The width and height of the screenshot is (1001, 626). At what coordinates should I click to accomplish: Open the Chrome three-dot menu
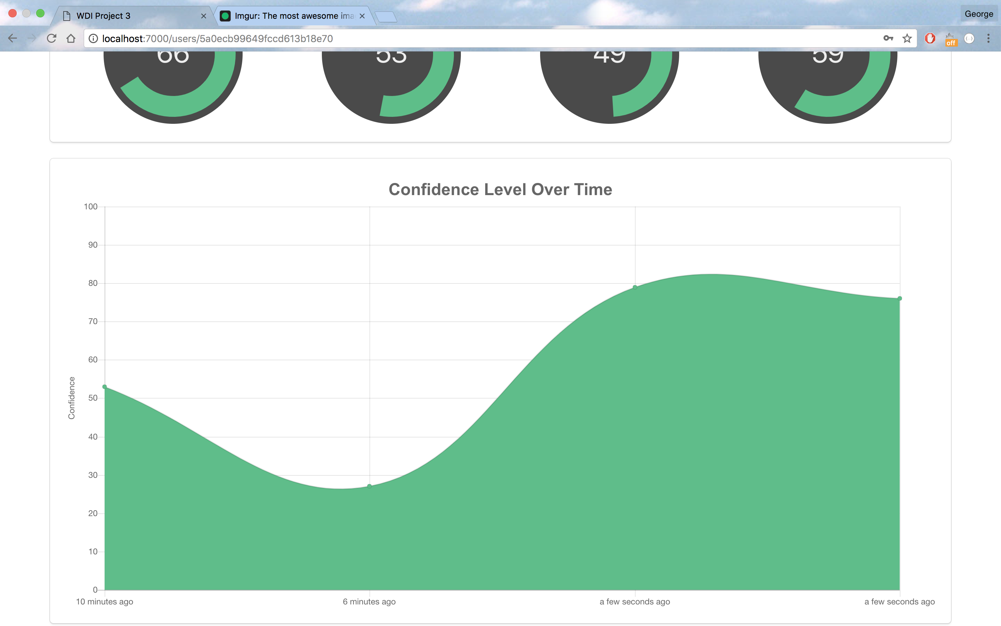(988, 39)
